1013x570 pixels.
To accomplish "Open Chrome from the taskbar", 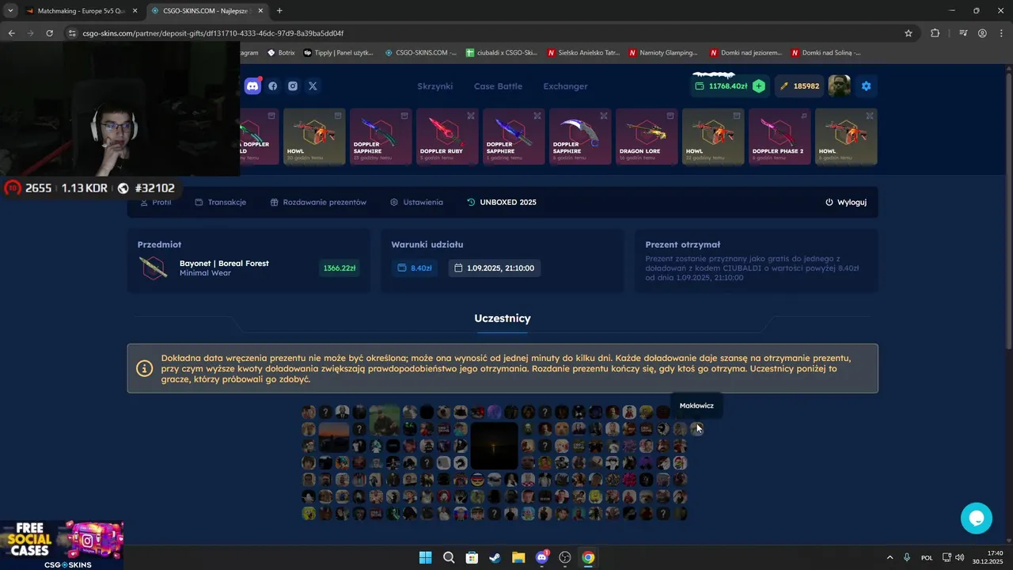I will [588, 557].
